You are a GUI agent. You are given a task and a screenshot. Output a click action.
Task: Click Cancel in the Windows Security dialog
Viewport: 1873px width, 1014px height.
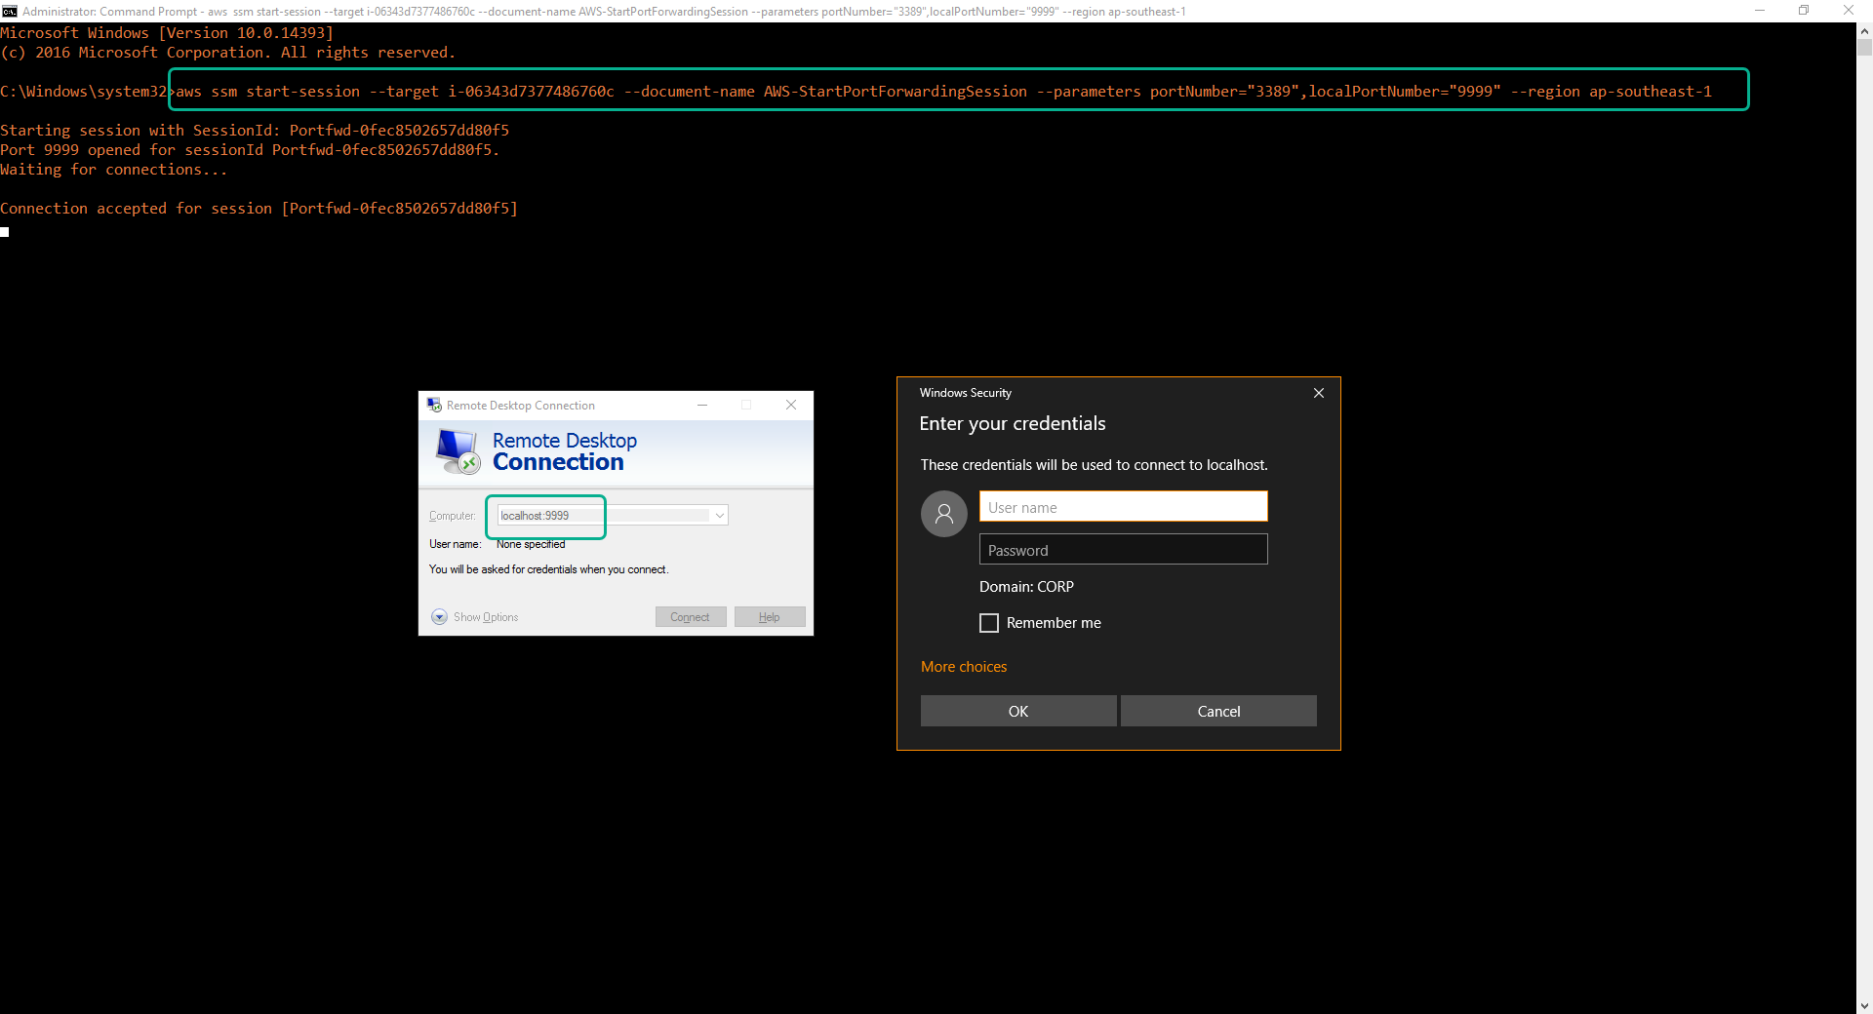click(x=1218, y=711)
